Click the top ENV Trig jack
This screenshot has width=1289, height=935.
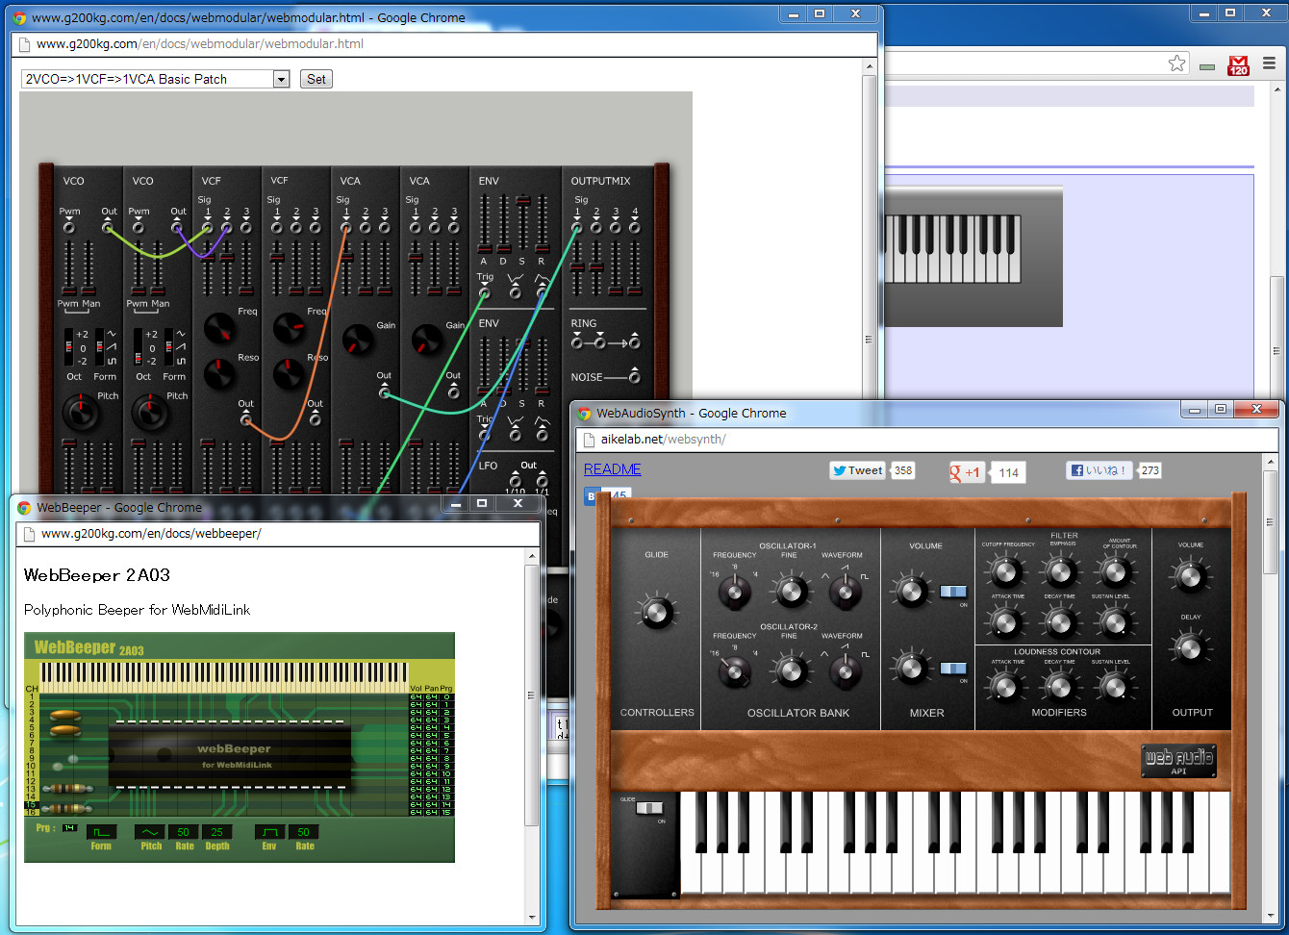pos(485,292)
